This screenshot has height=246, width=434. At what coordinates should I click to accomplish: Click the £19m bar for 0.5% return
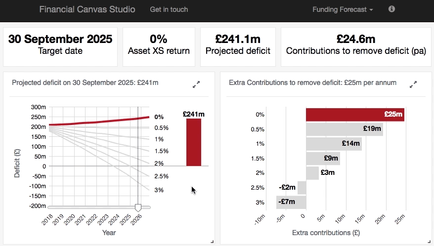tap(344, 129)
